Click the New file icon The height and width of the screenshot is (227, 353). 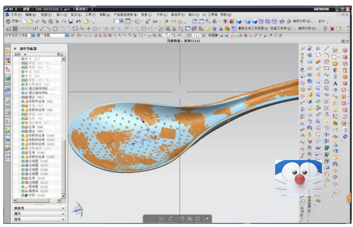click(x=24, y=22)
